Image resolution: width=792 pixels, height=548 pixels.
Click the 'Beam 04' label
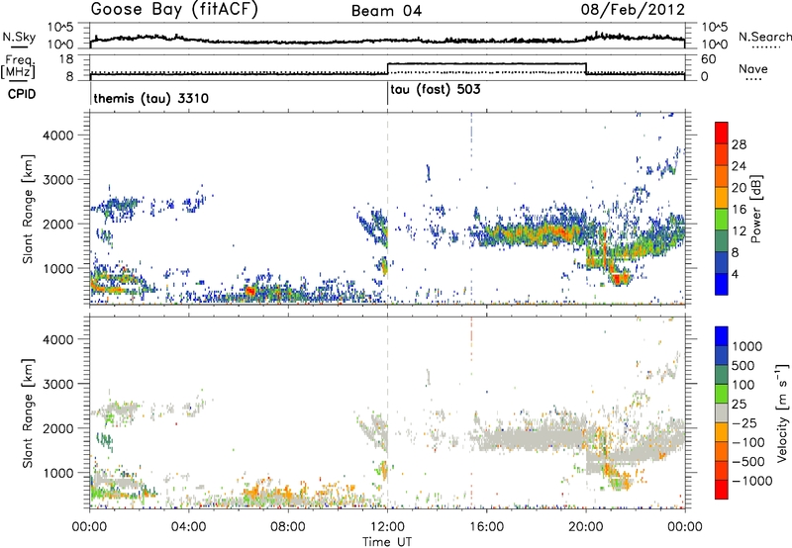point(387,11)
